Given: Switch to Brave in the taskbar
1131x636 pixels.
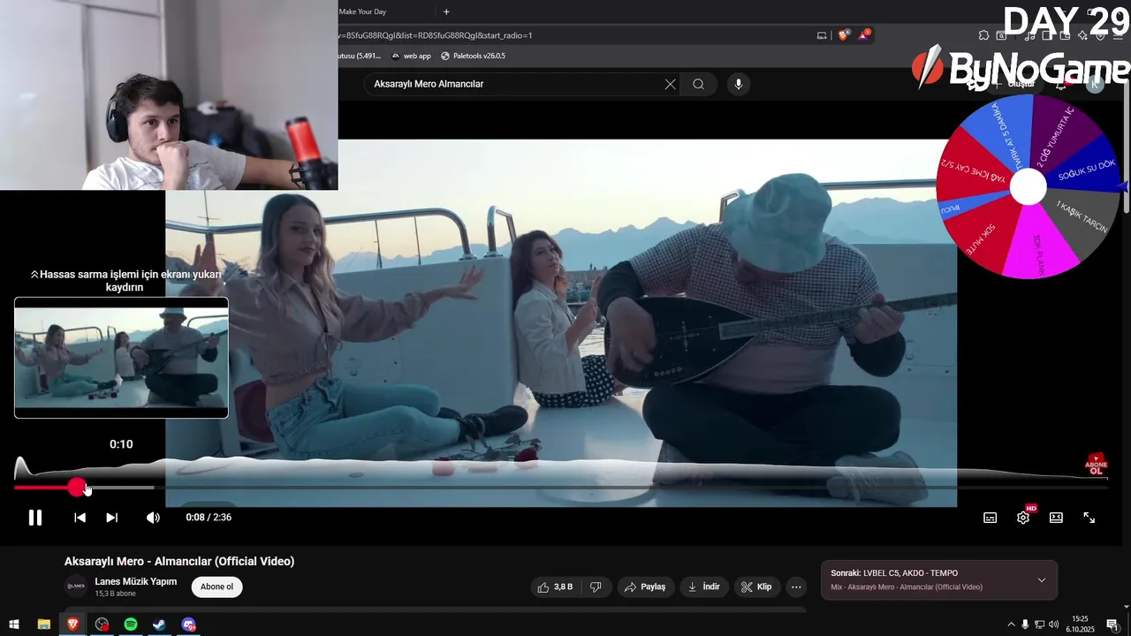Looking at the screenshot, I should click(x=72, y=625).
